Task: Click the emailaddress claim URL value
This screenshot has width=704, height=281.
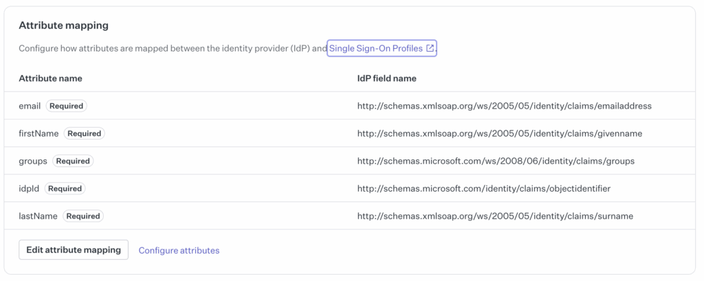Action: click(504, 106)
